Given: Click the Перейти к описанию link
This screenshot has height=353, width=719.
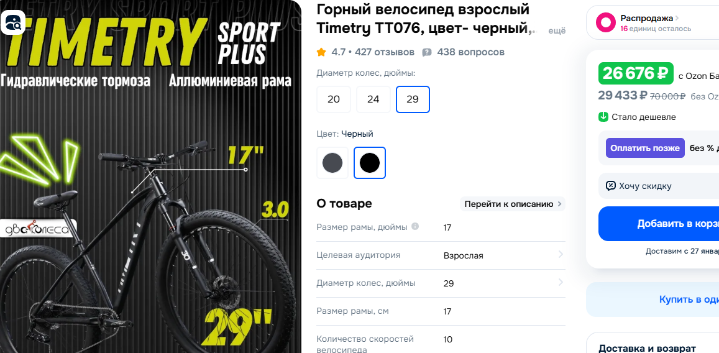Looking at the screenshot, I should [x=513, y=204].
